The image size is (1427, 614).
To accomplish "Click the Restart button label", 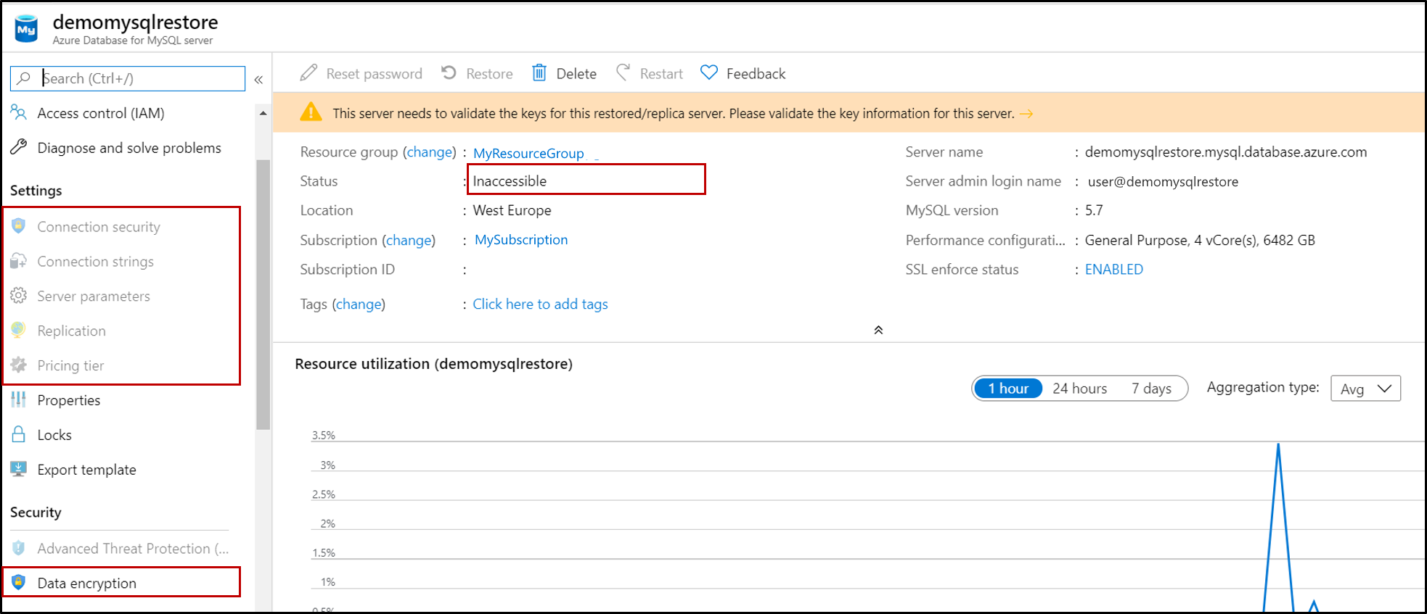I will click(661, 74).
